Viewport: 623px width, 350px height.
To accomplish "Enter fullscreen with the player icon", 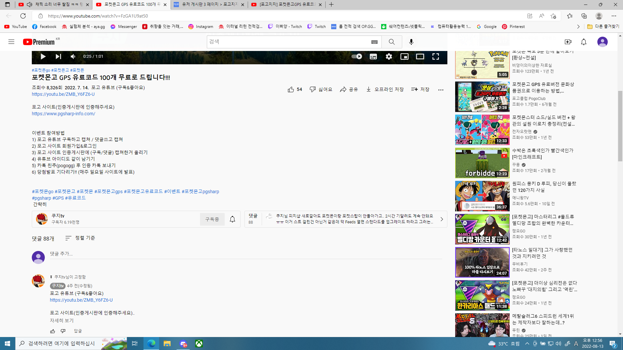I will tap(435, 56).
